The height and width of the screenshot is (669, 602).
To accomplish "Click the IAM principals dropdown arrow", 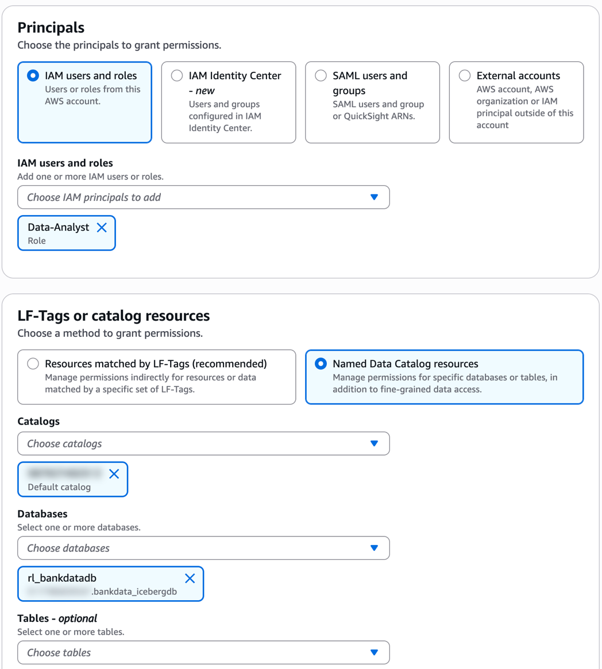I will point(374,197).
